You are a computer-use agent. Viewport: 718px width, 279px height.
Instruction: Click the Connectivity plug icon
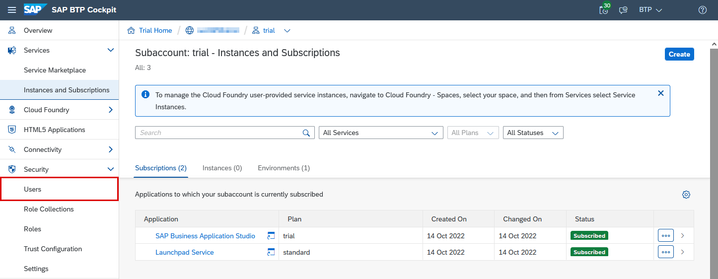coord(12,149)
